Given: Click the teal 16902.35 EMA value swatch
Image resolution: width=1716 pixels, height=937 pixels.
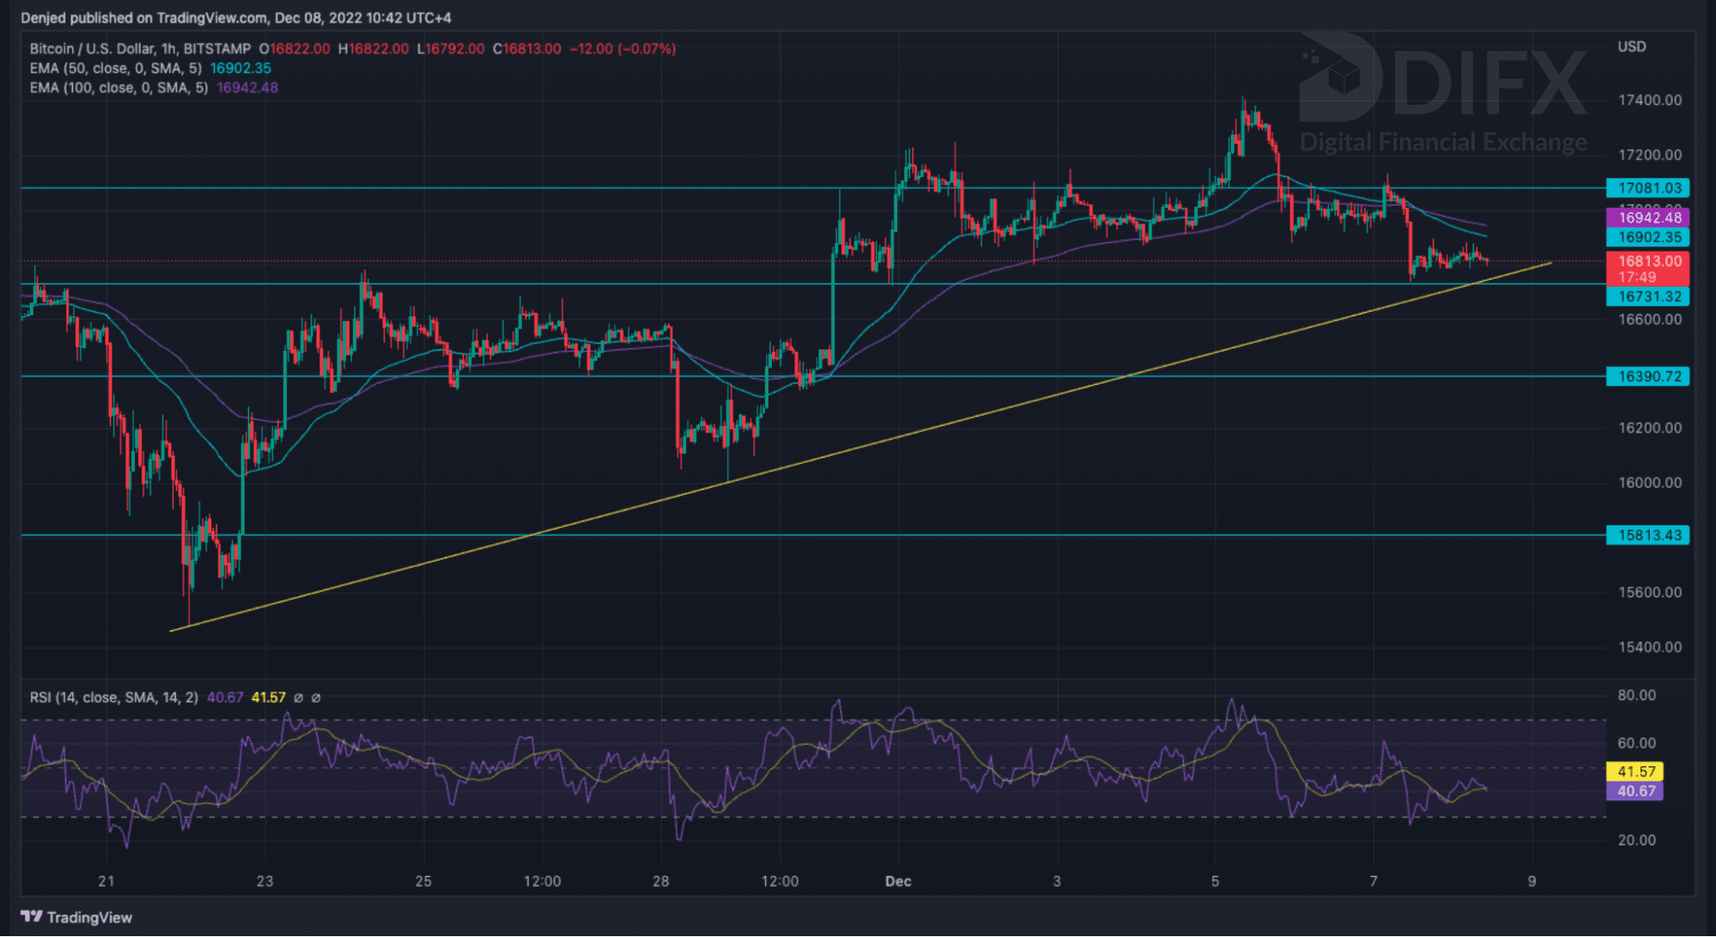Looking at the screenshot, I should pos(1647,237).
